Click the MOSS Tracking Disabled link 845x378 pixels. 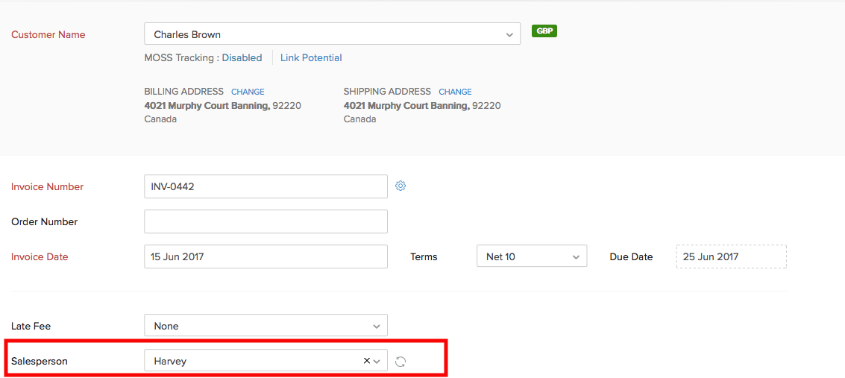coord(242,57)
